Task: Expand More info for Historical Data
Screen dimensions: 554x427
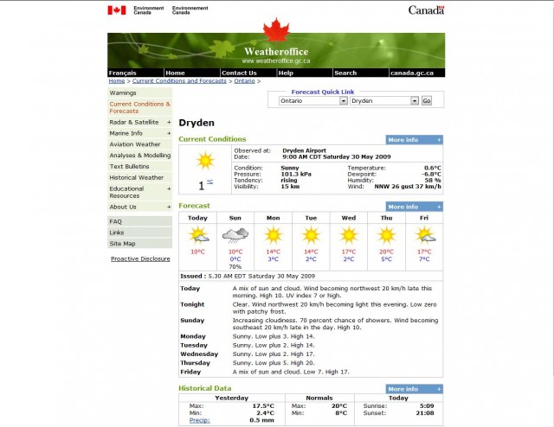Action: point(414,389)
